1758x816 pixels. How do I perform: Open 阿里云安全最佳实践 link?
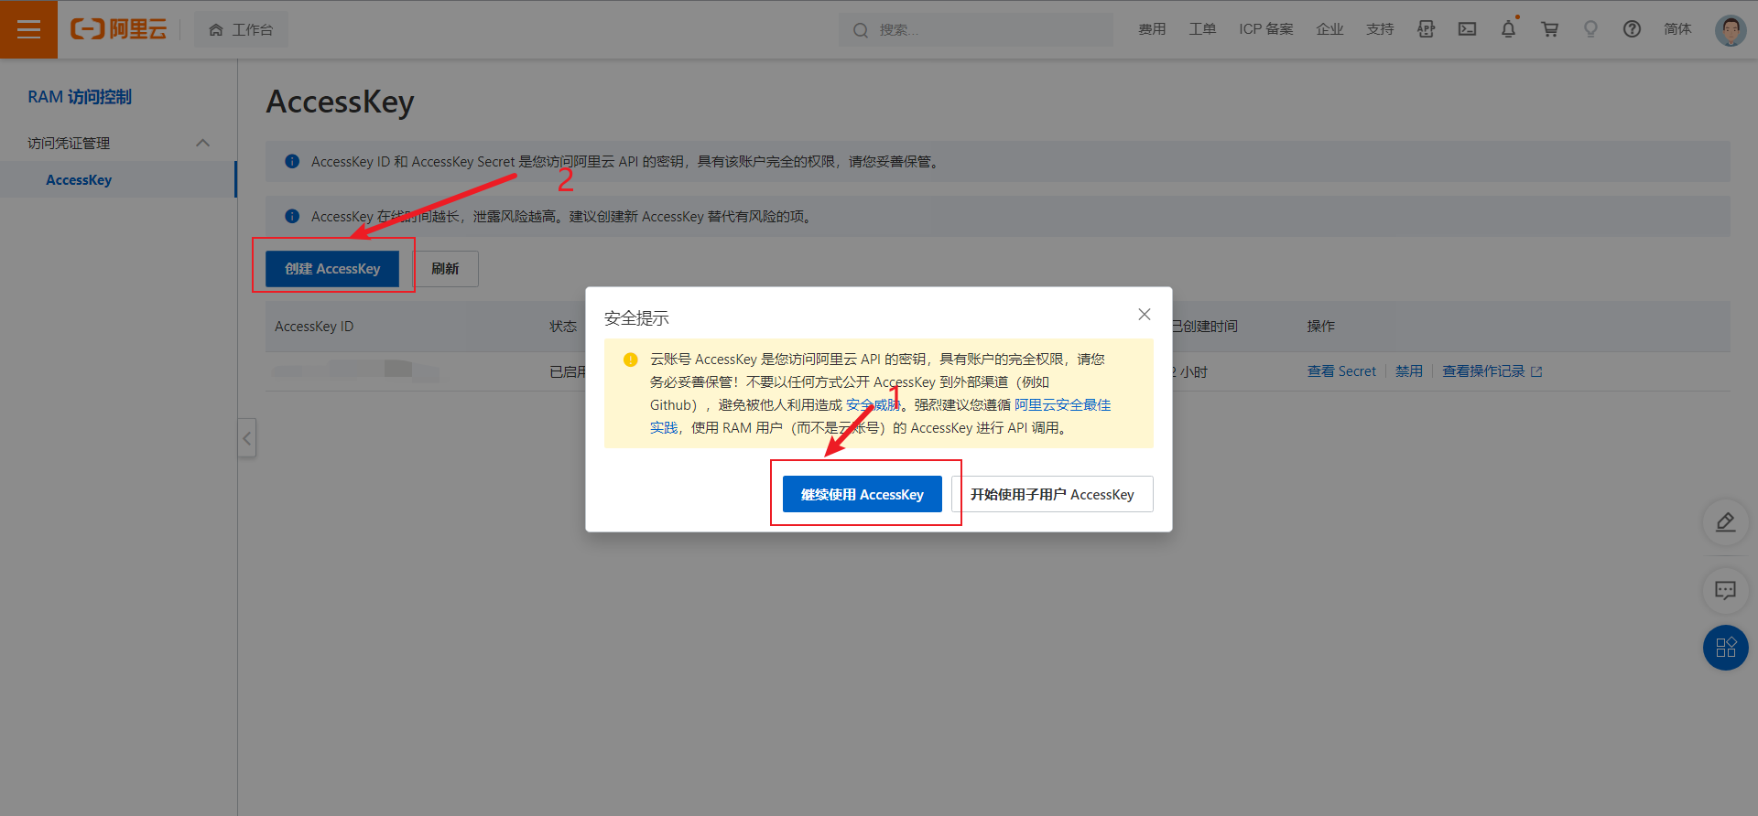click(1062, 405)
